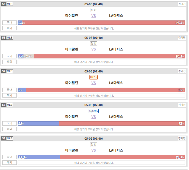Viewport: 189px width, 170px height.
Task: Click the MLB league tag for match 57
Action: click(9, 71)
